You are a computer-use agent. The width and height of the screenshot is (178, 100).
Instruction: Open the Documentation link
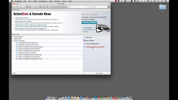[x=88, y=28]
